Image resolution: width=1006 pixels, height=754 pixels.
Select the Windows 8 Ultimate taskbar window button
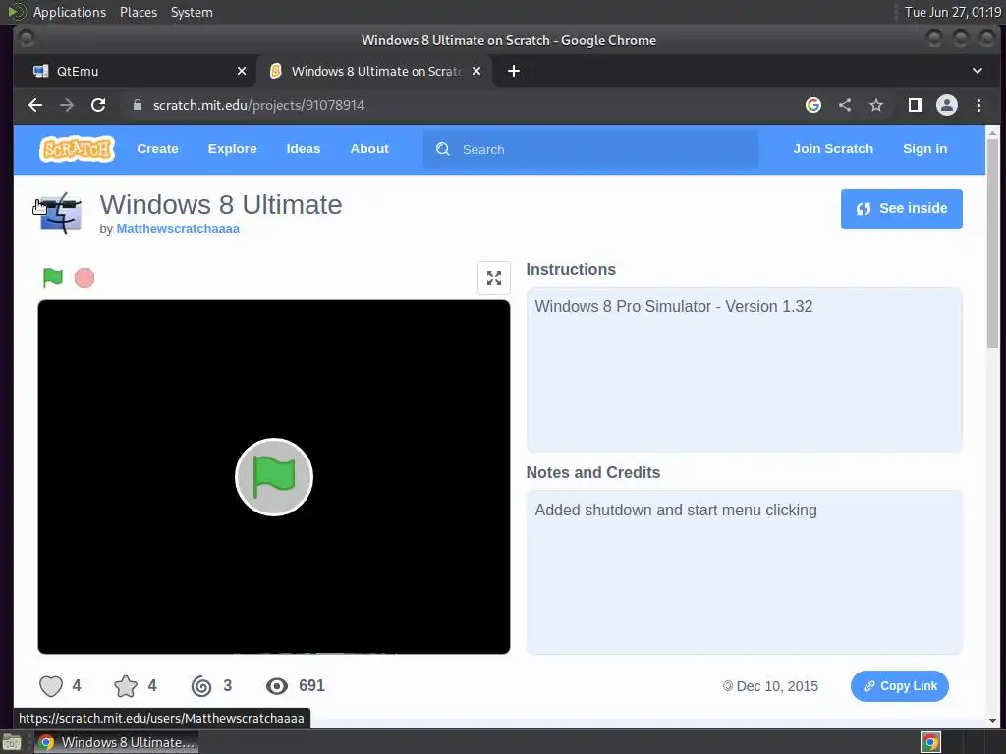pos(116,742)
